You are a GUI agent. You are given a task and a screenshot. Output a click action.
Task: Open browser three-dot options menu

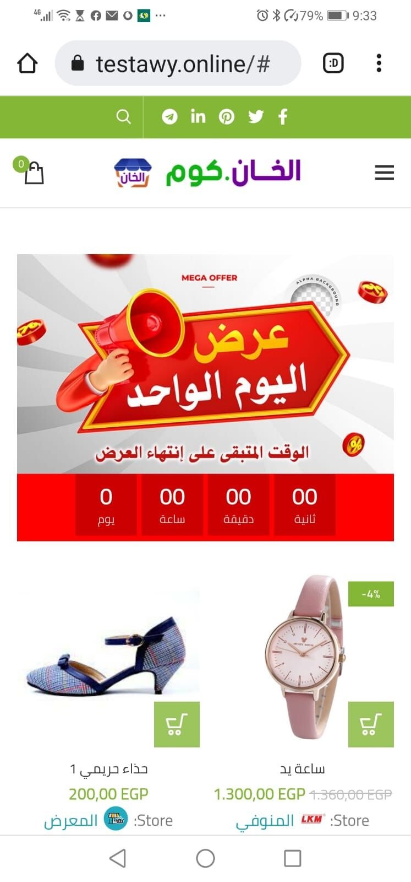pos(379,63)
